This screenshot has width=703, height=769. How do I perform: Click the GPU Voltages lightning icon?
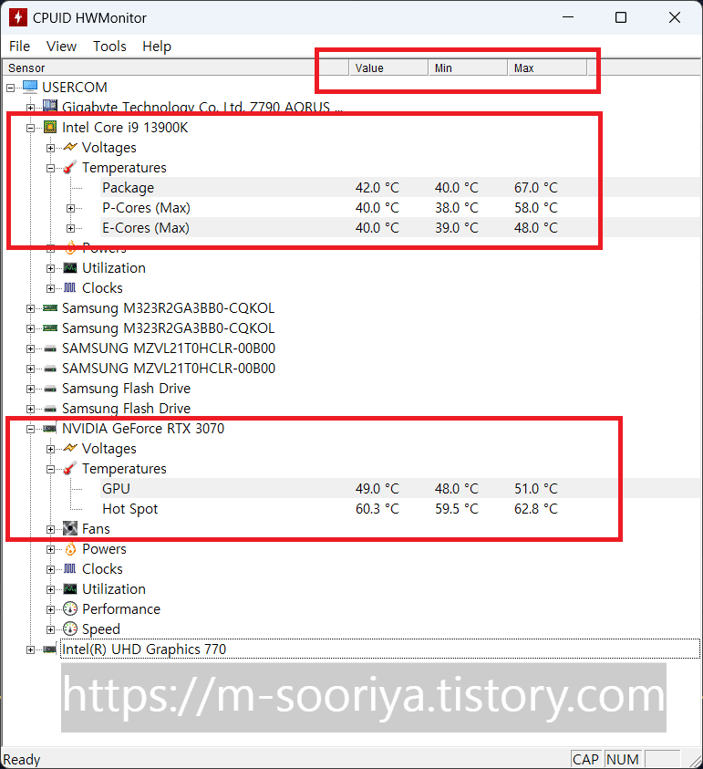[70, 448]
